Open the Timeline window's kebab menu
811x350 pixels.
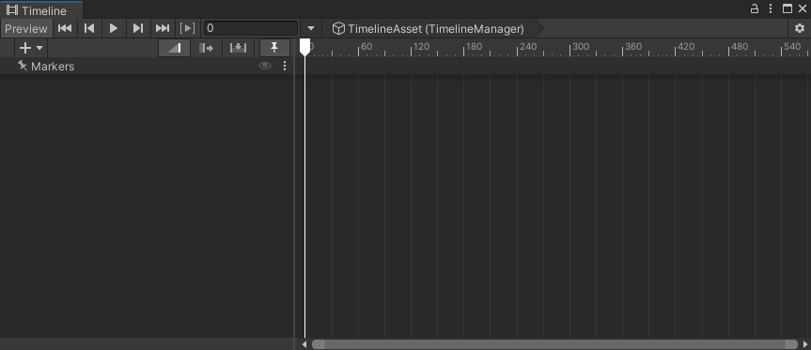click(771, 8)
